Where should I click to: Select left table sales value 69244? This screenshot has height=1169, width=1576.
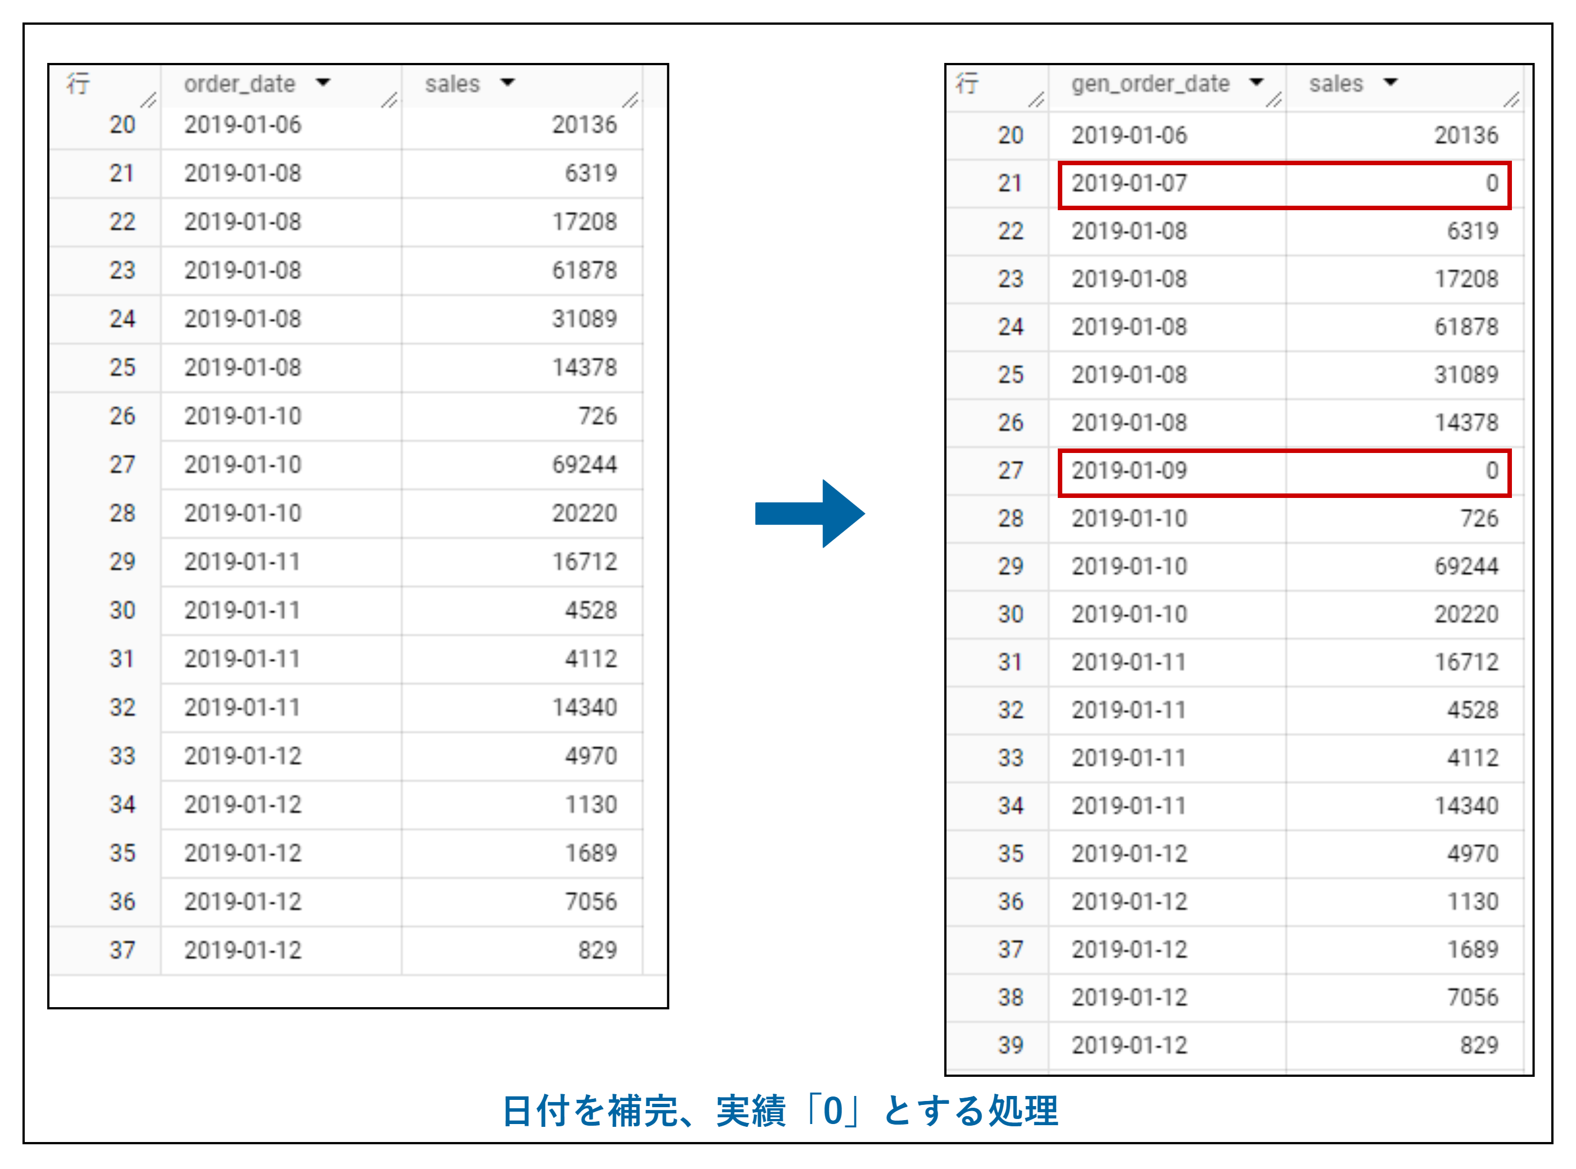point(585,465)
